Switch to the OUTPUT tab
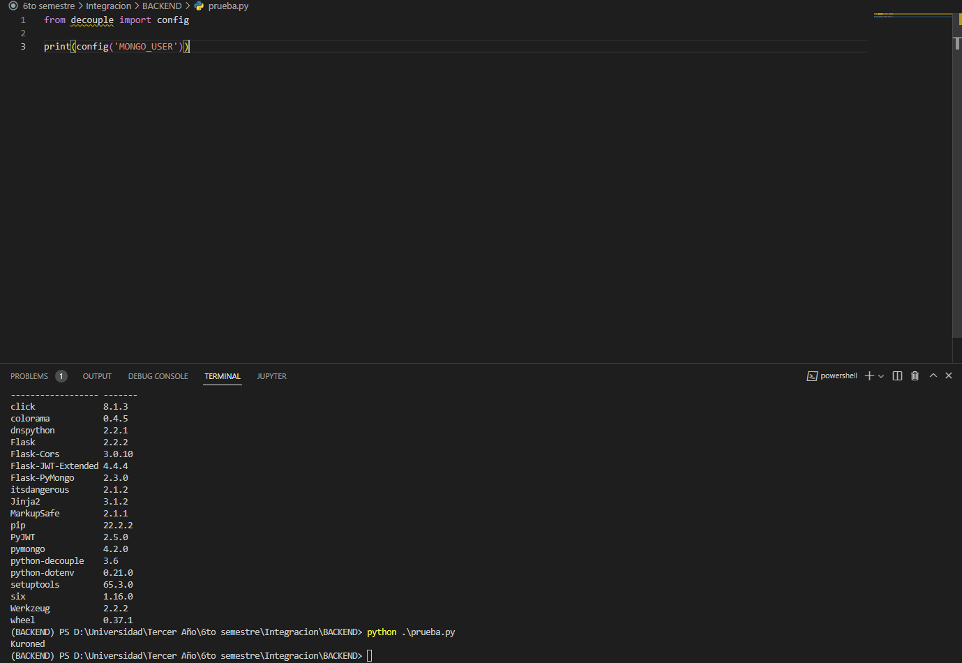Viewport: 962px width, 663px height. [x=97, y=376]
